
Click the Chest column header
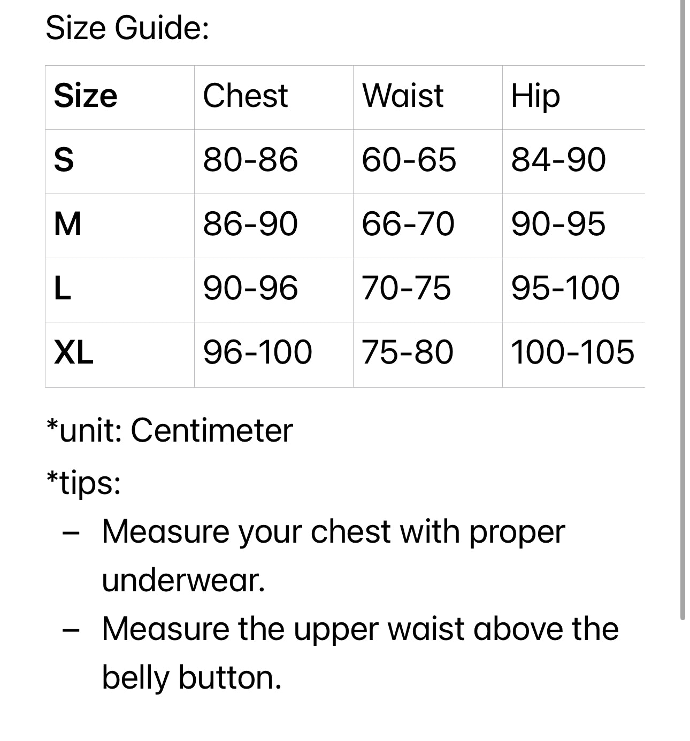tap(246, 96)
